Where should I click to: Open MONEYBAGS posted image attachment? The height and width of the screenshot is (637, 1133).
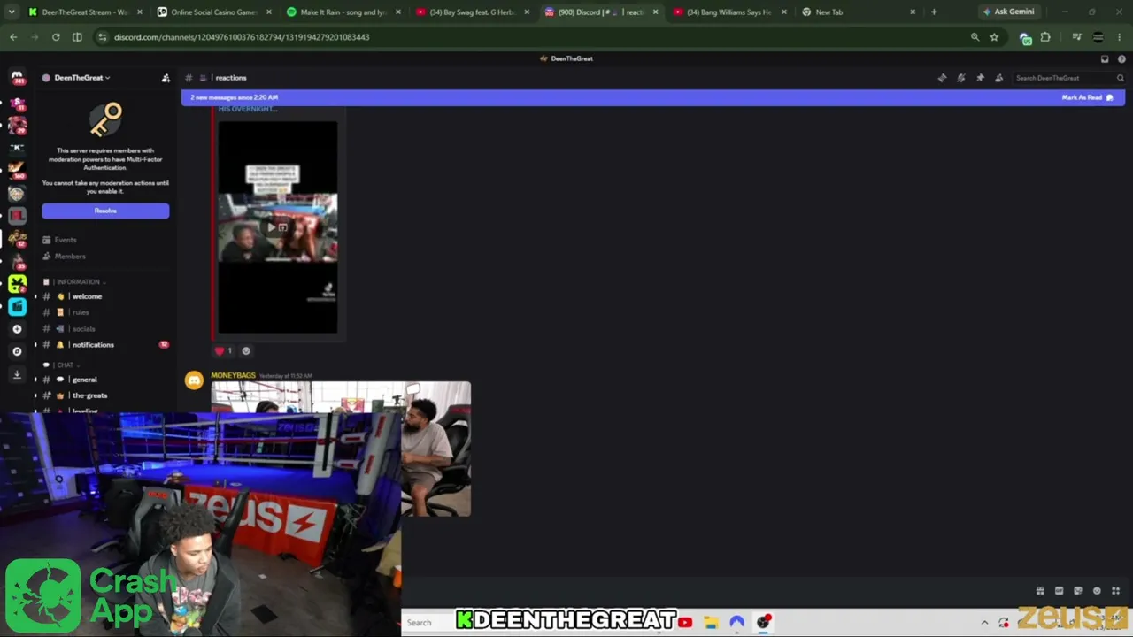(341, 449)
